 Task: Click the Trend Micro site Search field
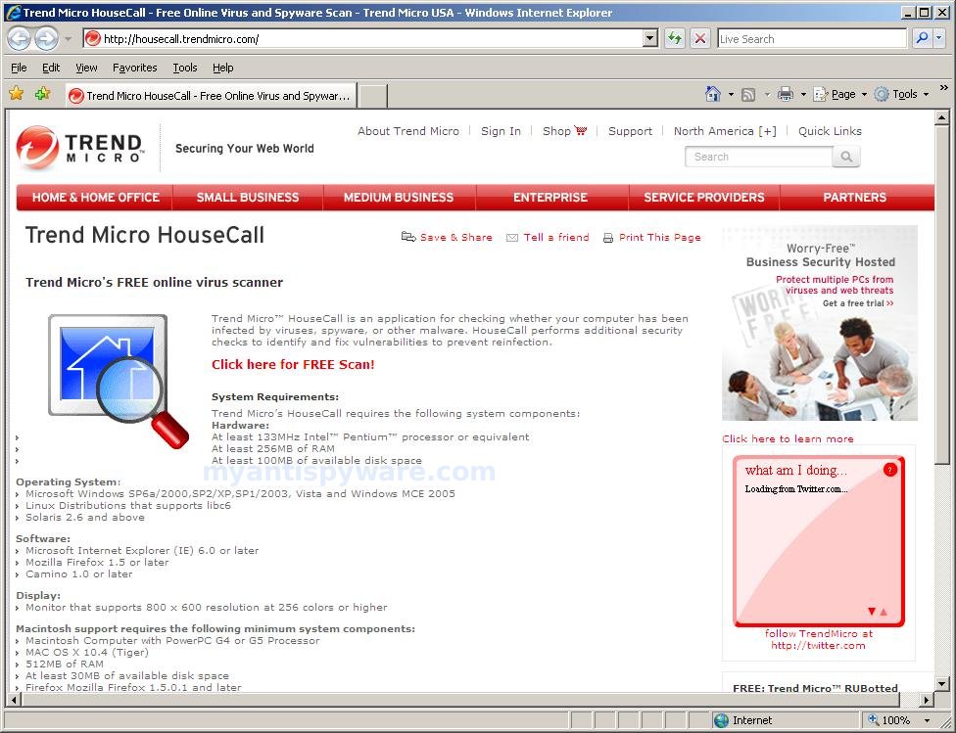[x=759, y=157]
